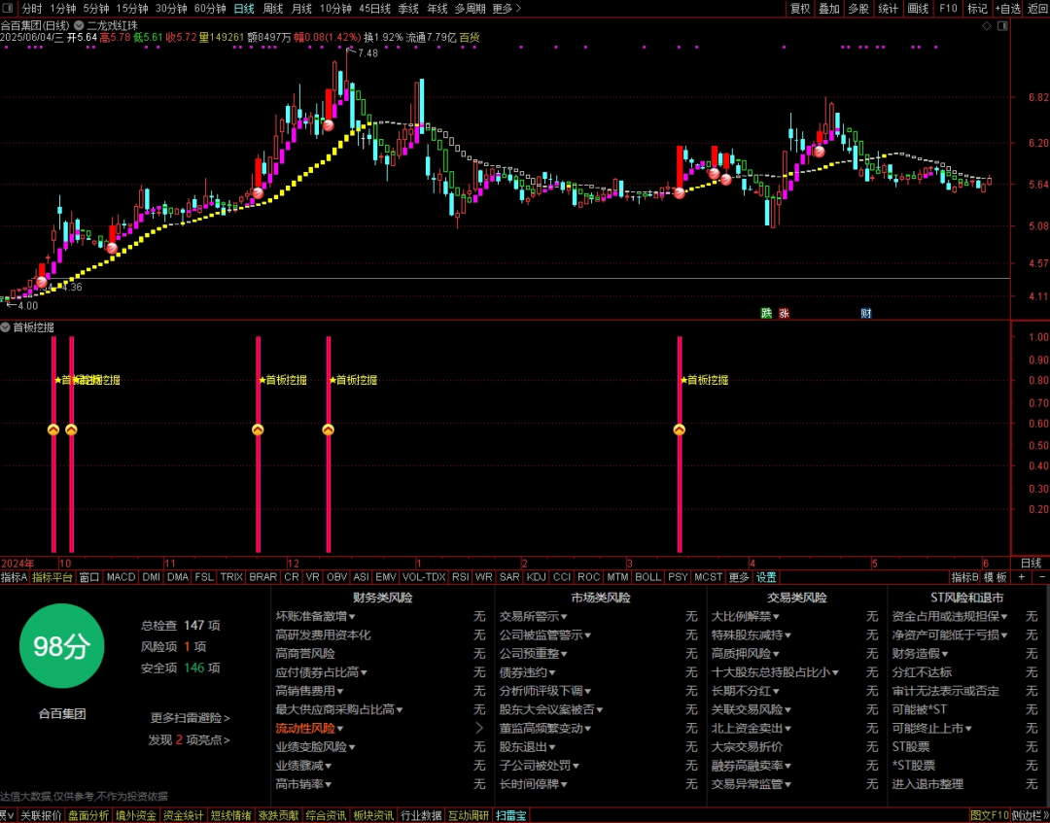Switch to the 周线 period tab
This screenshot has width=1050, height=823.
point(272,9)
